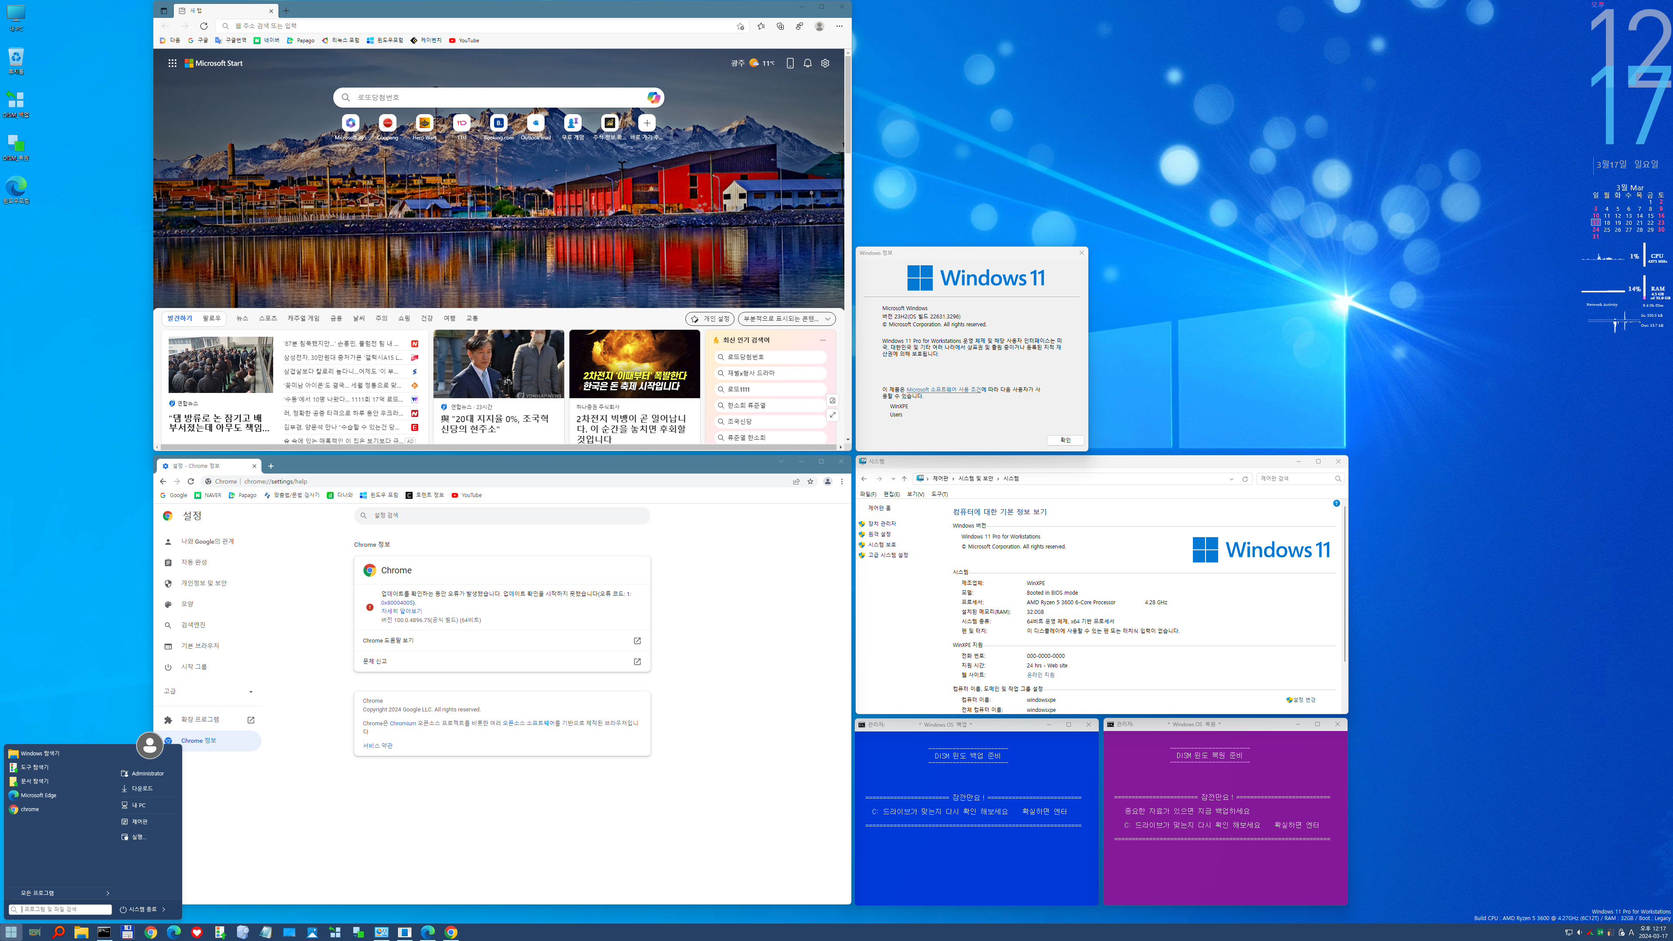Screen dimensions: 1673x941
Task: Open more options in 최신 인기 검색어
Action: [823, 340]
